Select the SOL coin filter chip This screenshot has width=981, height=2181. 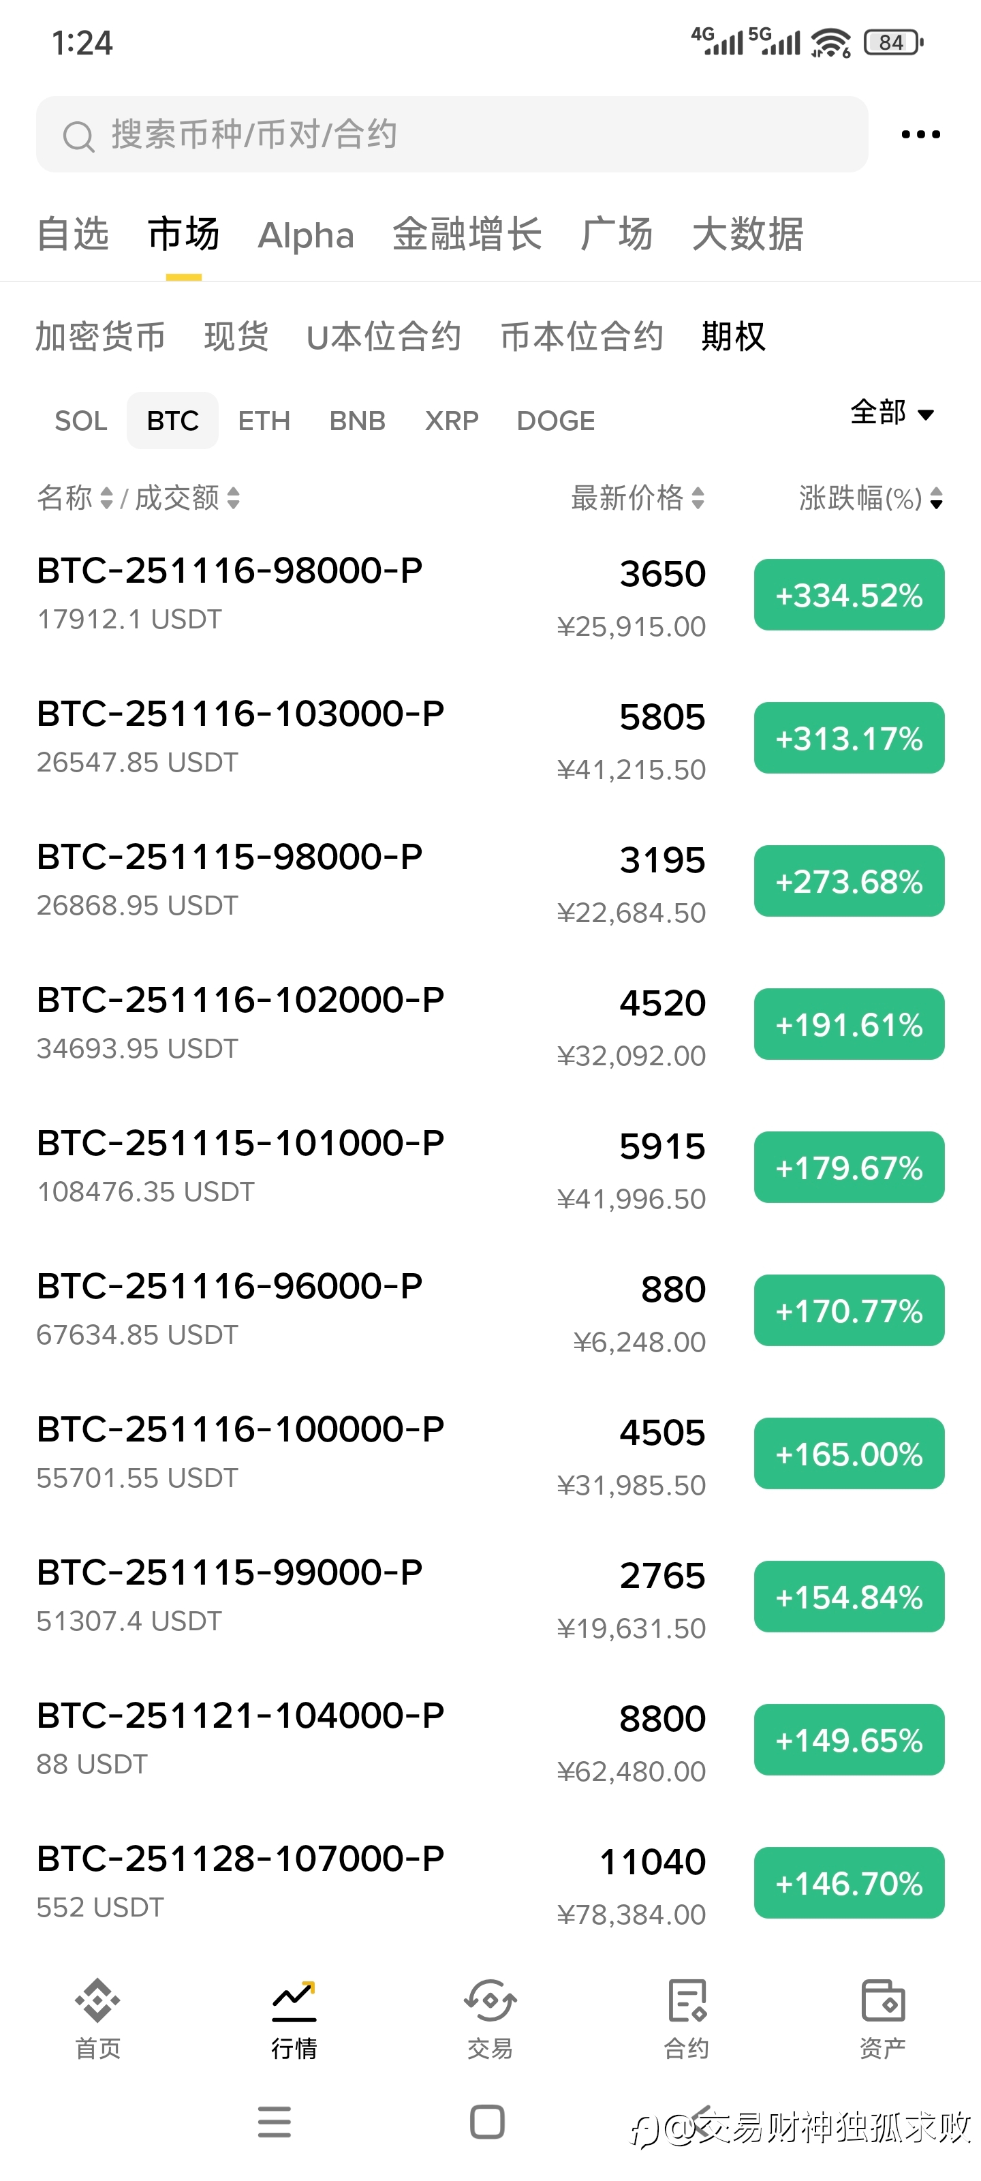coord(81,421)
